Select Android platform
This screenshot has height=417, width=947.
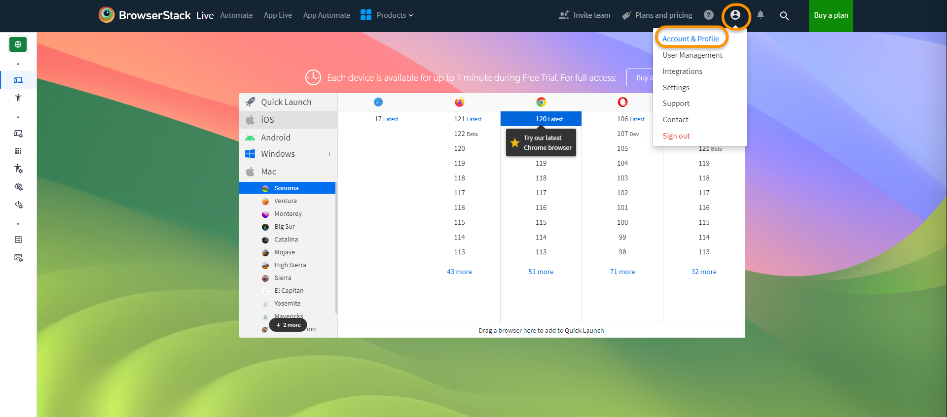[289, 138]
